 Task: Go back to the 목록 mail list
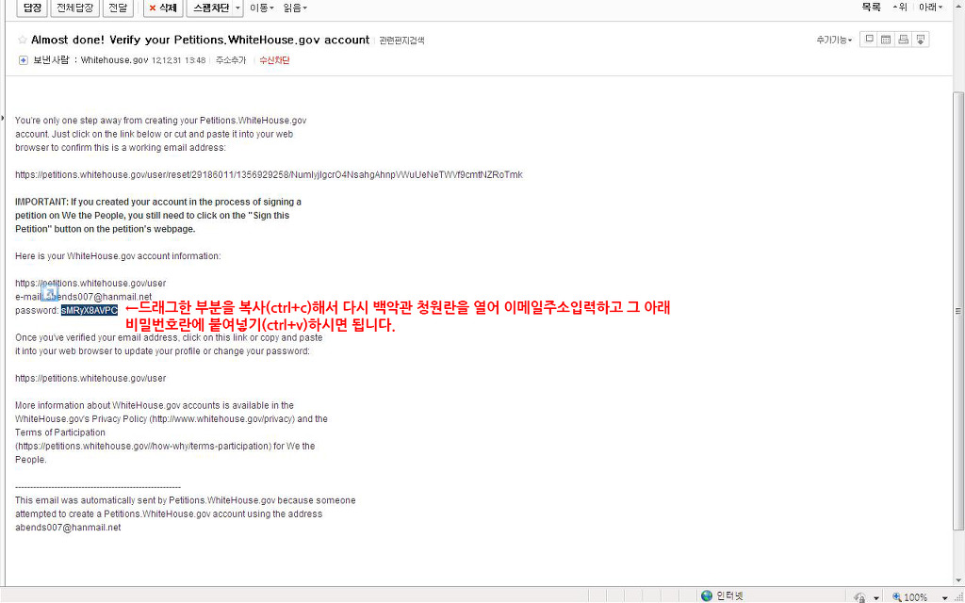coord(871,8)
